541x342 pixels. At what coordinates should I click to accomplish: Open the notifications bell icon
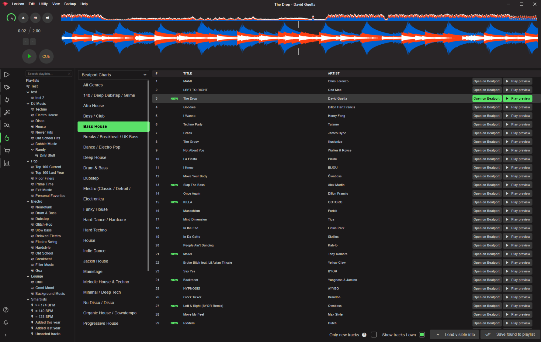pyautogui.click(x=6, y=323)
